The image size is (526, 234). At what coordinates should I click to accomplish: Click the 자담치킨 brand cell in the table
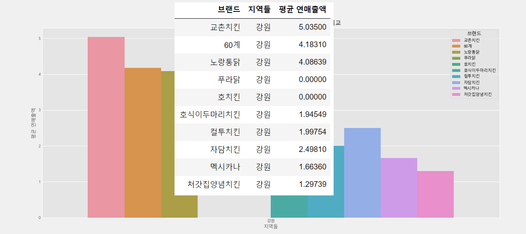pyautogui.click(x=225, y=149)
